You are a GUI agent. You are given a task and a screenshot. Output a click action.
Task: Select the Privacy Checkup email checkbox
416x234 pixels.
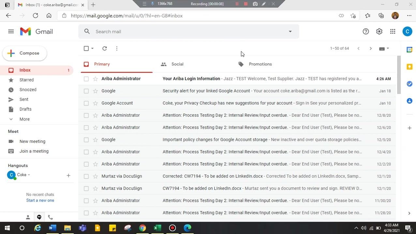click(x=86, y=103)
